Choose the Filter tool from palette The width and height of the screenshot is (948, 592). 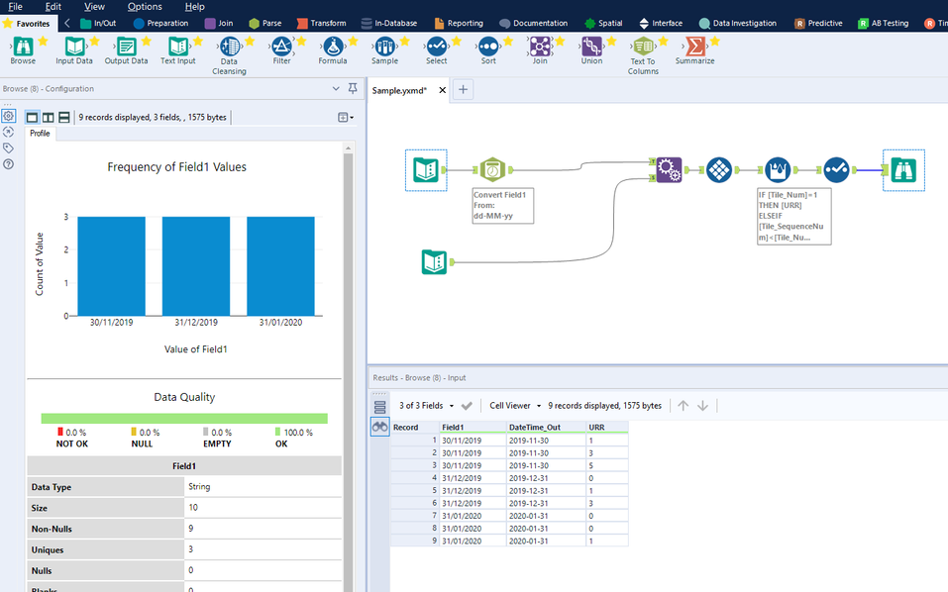(x=281, y=47)
